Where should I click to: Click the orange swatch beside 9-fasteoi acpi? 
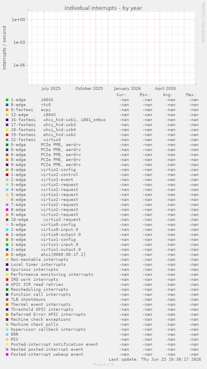(7, 110)
